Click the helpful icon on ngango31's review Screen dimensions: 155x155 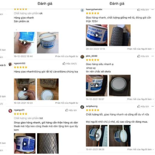pyautogui.click(x=67, y=110)
